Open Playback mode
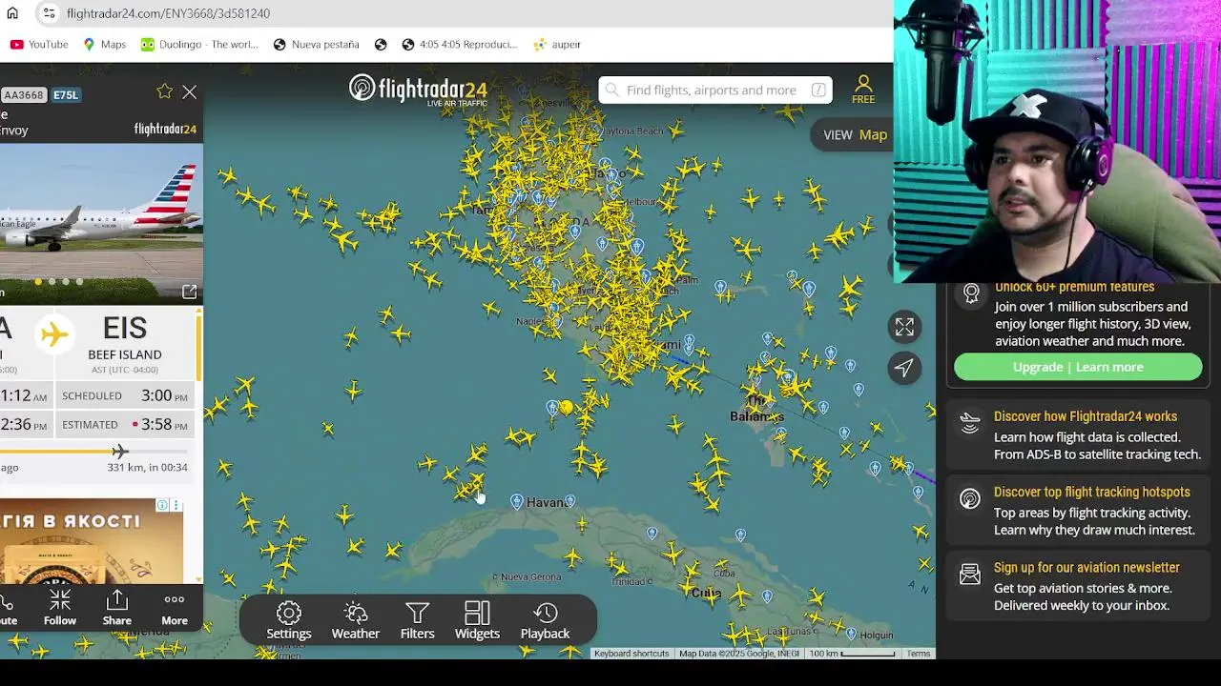 (545, 620)
